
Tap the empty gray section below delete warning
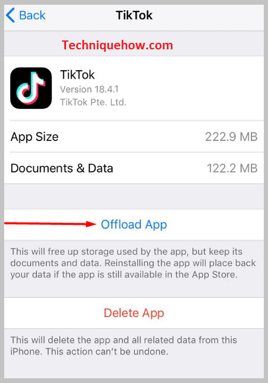[134, 368]
